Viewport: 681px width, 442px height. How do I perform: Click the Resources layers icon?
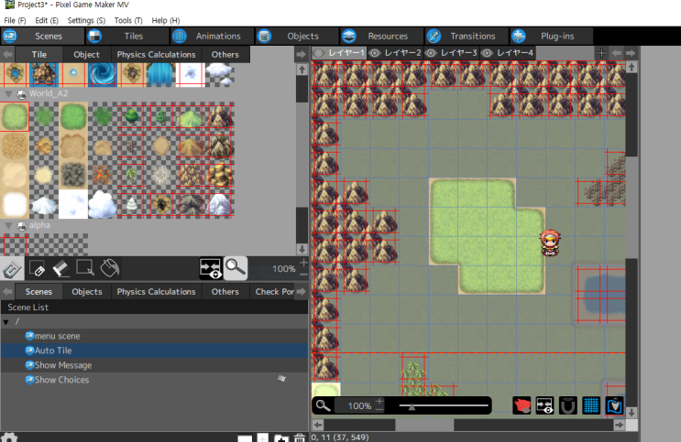tap(349, 36)
